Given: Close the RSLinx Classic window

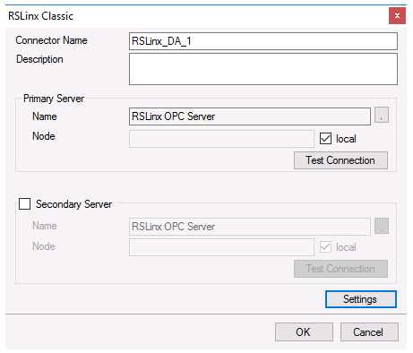Looking at the screenshot, I should [397, 16].
